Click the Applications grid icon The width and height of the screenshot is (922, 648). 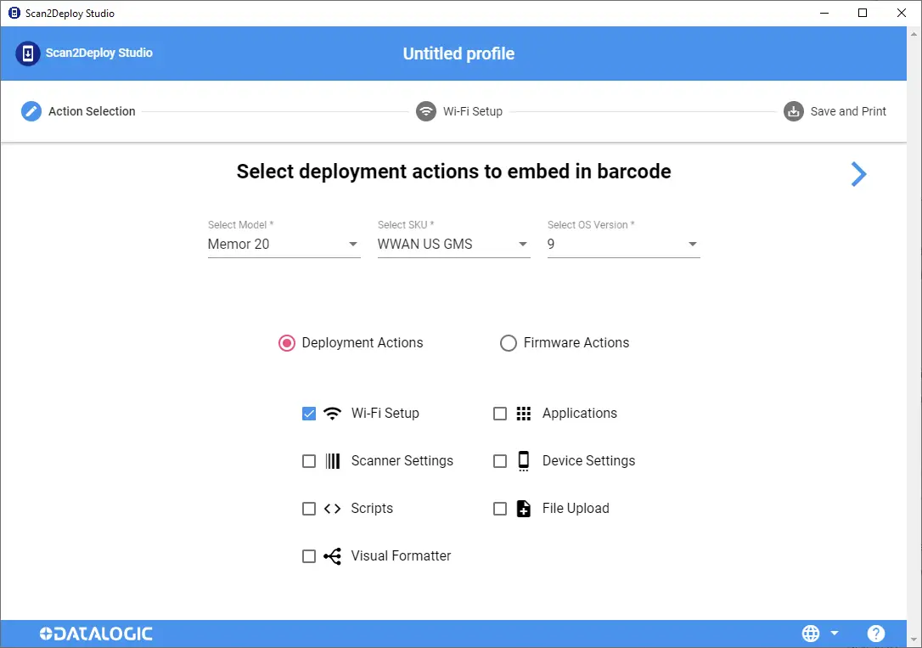tap(523, 414)
